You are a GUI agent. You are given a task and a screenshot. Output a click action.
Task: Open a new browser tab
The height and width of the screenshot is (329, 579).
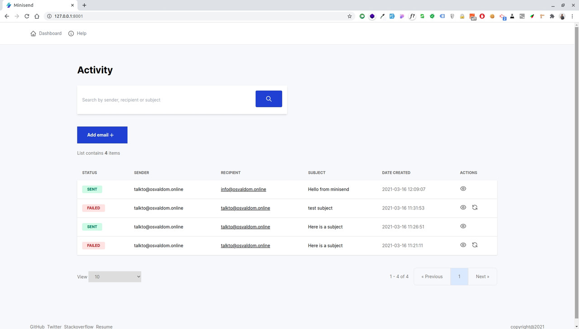pos(84,5)
